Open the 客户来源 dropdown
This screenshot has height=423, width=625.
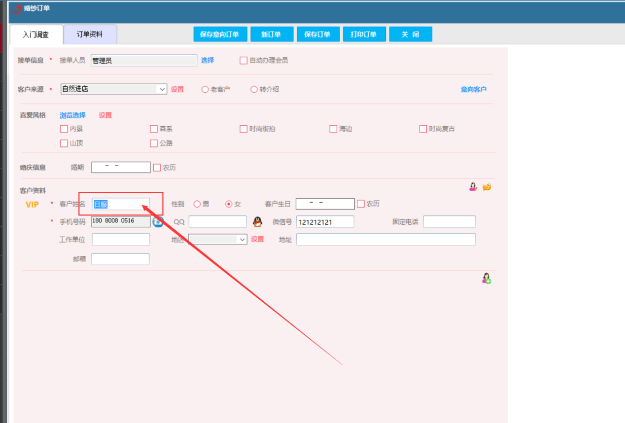[x=162, y=89]
